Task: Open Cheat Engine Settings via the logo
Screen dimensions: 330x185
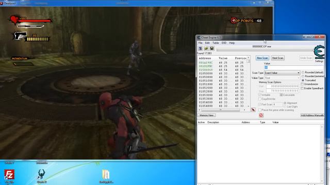Action: coord(319,52)
